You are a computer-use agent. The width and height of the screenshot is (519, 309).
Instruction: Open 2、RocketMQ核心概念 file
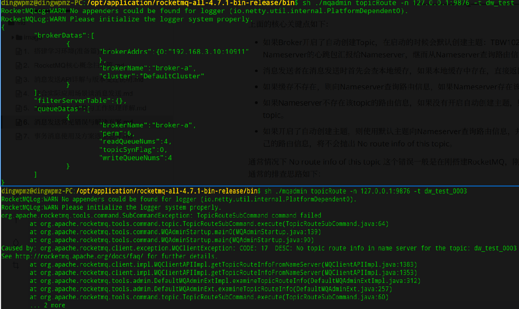click(73, 65)
